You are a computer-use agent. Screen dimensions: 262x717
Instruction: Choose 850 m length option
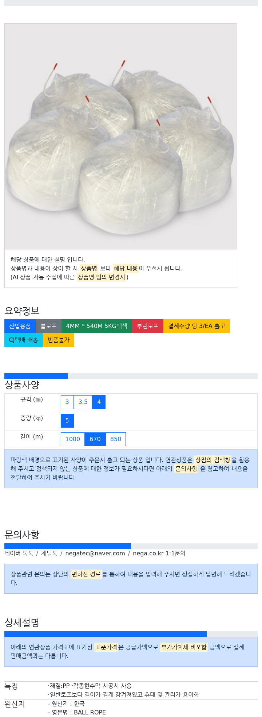coord(116,439)
